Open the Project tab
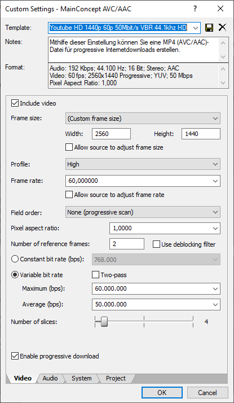 (x=116, y=378)
